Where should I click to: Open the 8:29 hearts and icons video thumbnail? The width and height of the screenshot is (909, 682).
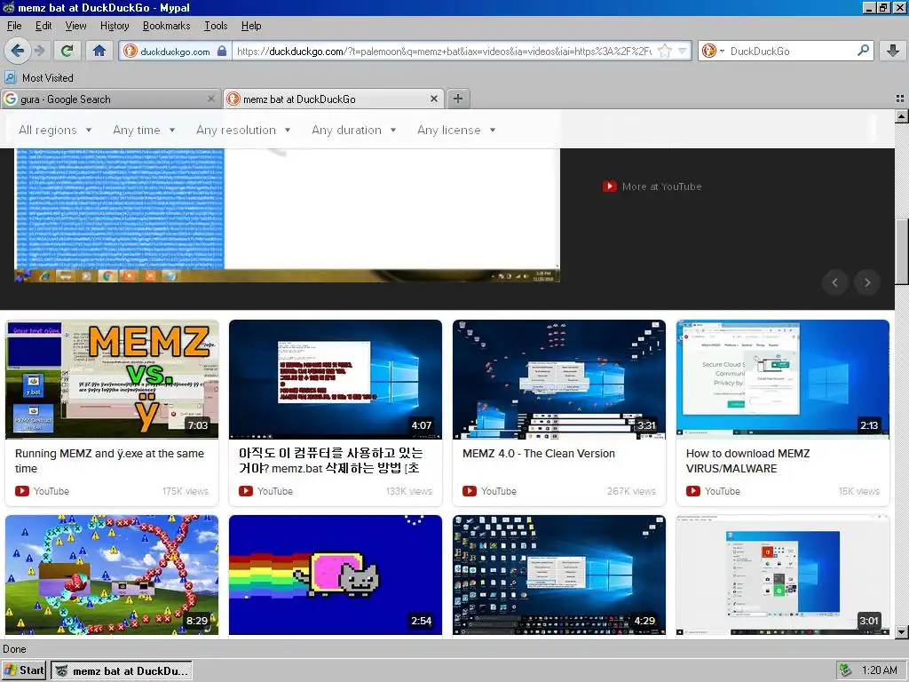112,575
